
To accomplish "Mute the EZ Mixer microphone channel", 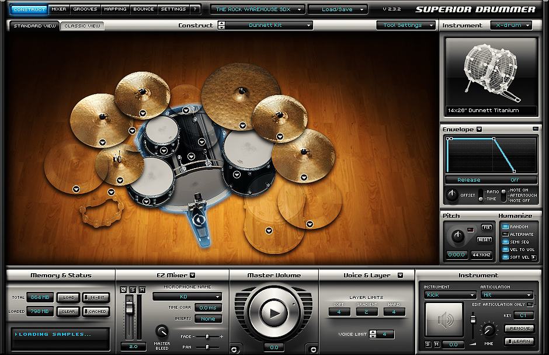I will [142, 290].
